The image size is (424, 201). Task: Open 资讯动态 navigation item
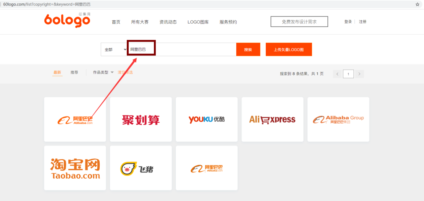coord(168,22)
